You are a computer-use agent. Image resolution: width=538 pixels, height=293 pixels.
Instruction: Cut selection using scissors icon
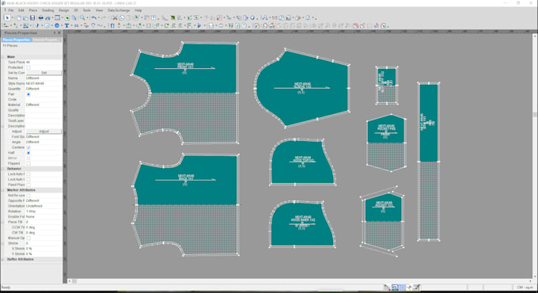pos(115,17)
